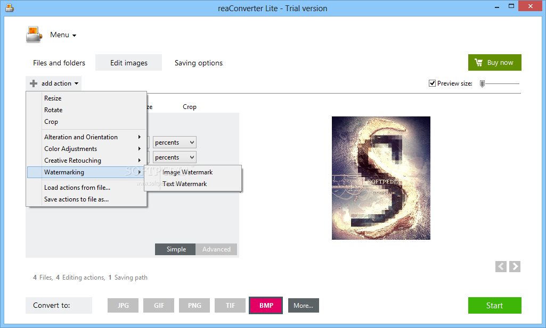Select GIF output format
This screenshot has height=328, width=546.
[x=159, y=306]
